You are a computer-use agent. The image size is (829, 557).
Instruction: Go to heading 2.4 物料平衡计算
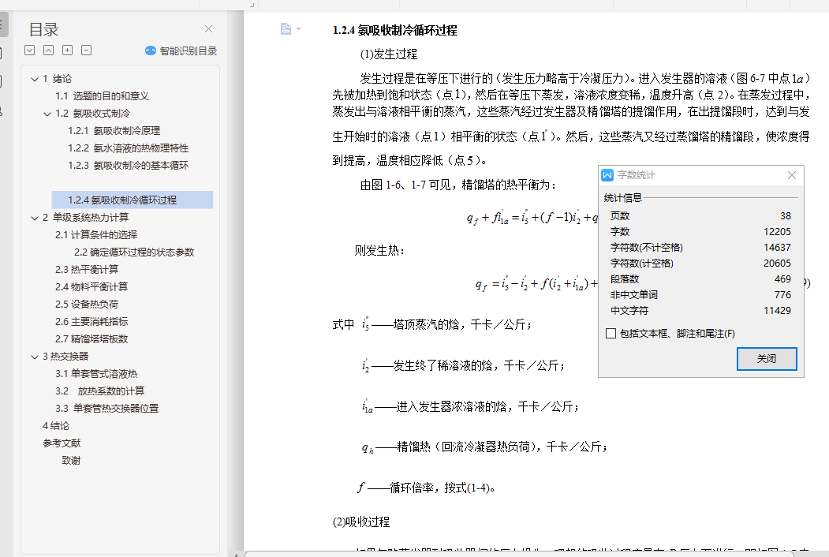pos(91,286)
